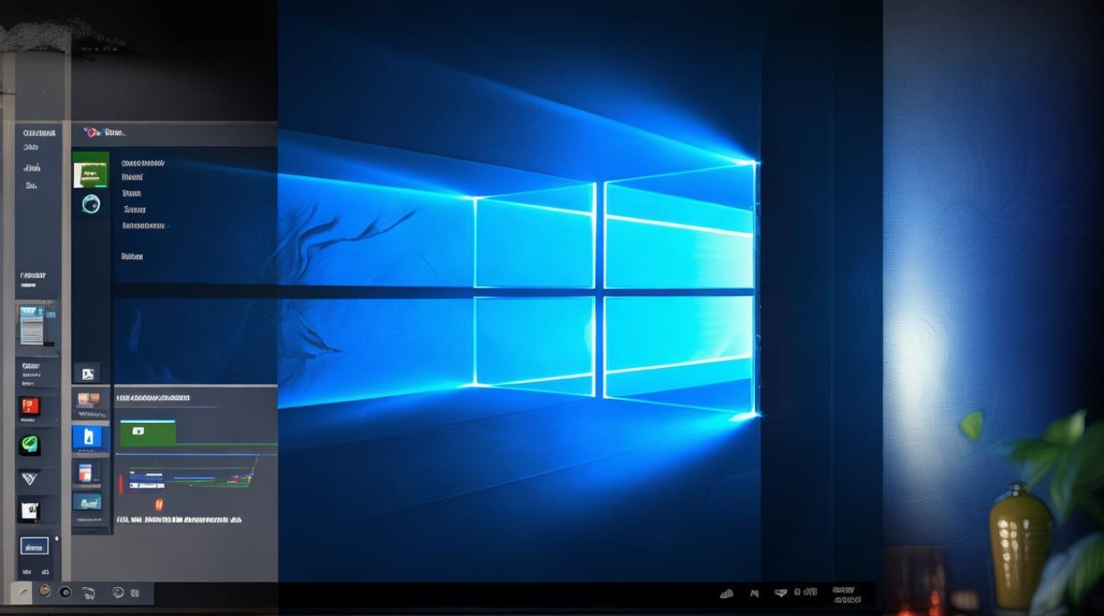Image resolution: width=1104 pixels, height=616 pixels.
Task: Open the green circular icon on black tile
Action: (x=30, y=444)
